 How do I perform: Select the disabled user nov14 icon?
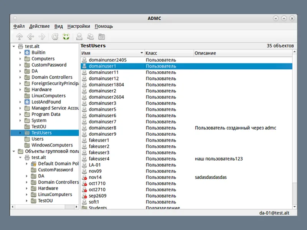click(84, 177)
